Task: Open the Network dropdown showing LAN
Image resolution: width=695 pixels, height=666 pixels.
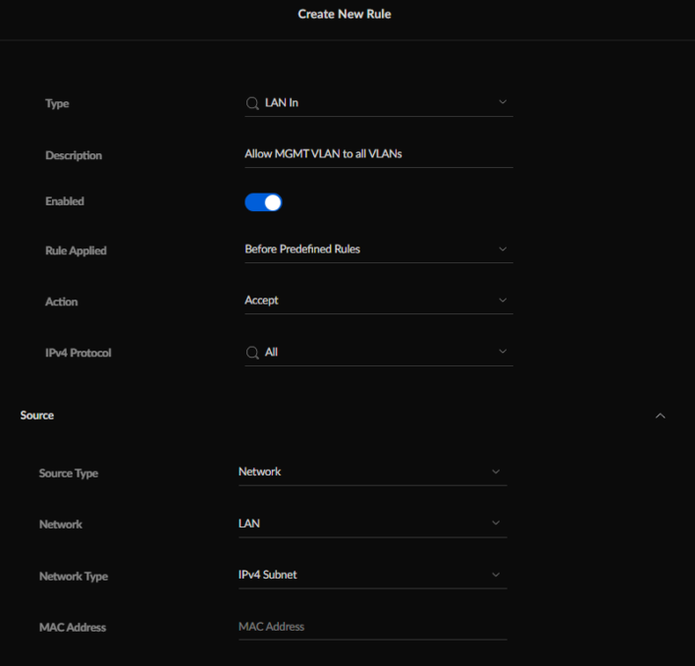Action: point(372,524)
